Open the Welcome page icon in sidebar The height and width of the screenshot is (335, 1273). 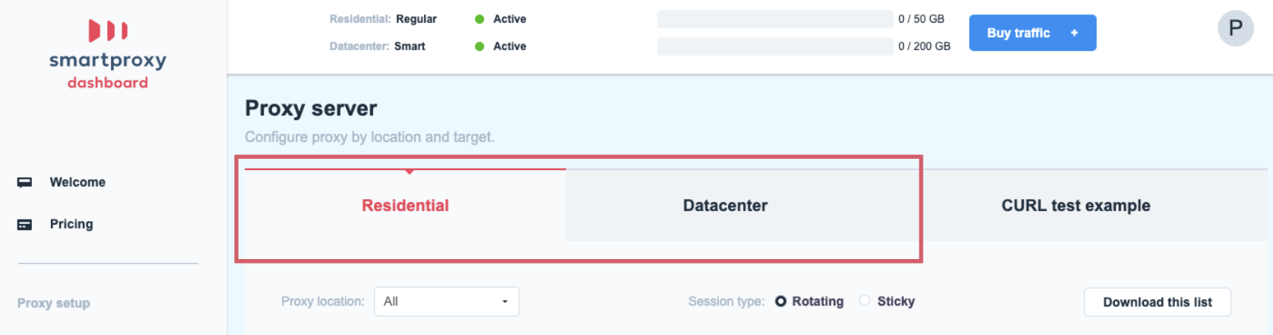(25, 182)
